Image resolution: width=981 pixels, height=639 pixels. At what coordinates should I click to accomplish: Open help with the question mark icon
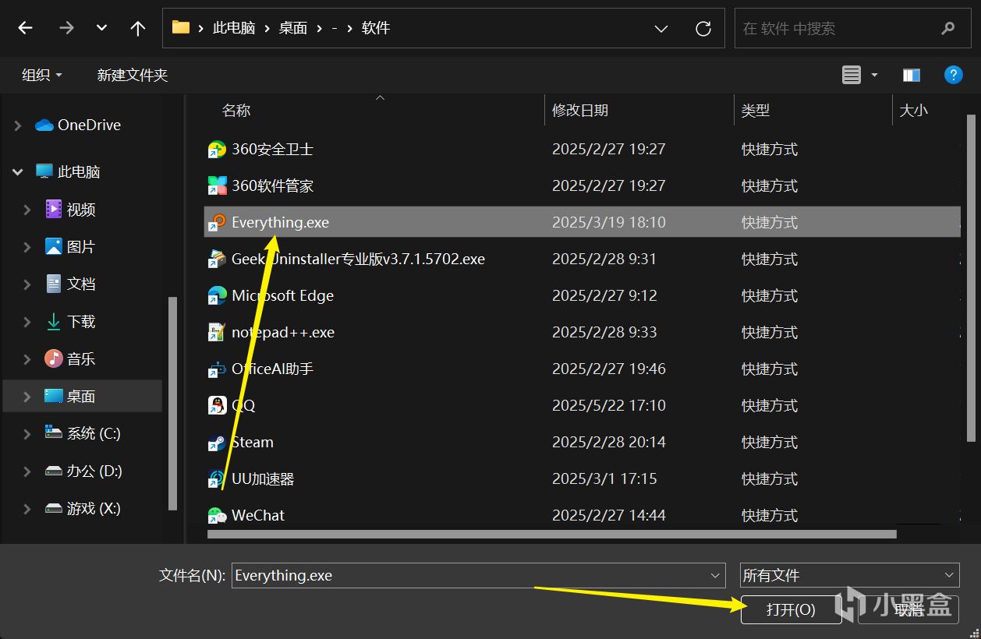click(953, 75)
